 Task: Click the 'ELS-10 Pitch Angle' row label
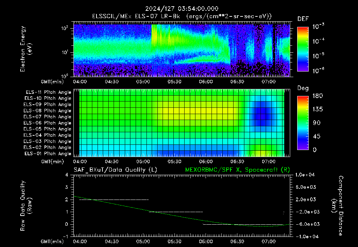48,98
